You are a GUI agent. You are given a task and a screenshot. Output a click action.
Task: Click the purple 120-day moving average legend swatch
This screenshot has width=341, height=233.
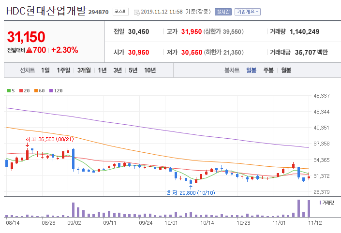(51, 90)
